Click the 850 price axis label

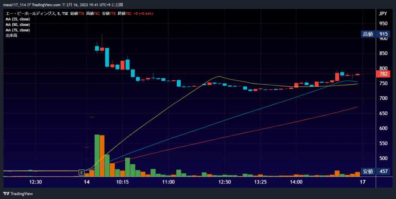coord(383,53)
